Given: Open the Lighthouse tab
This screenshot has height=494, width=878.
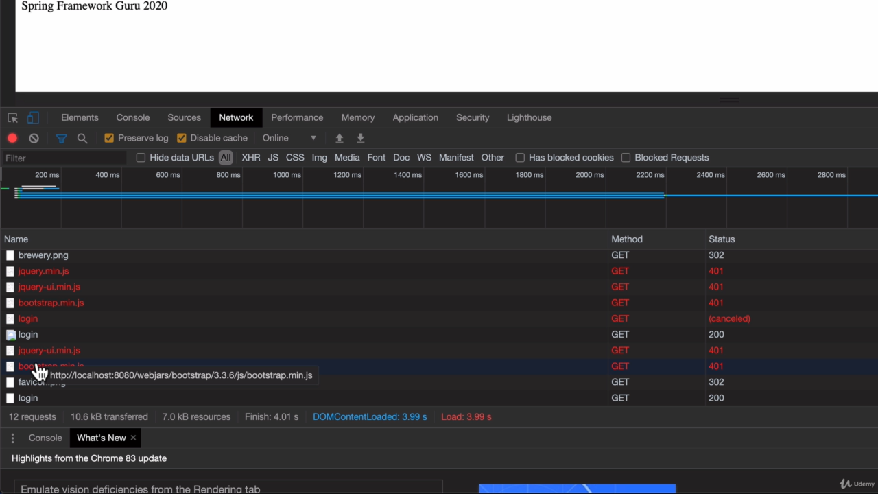Looking at the screenshot, I should coord(529,117).
